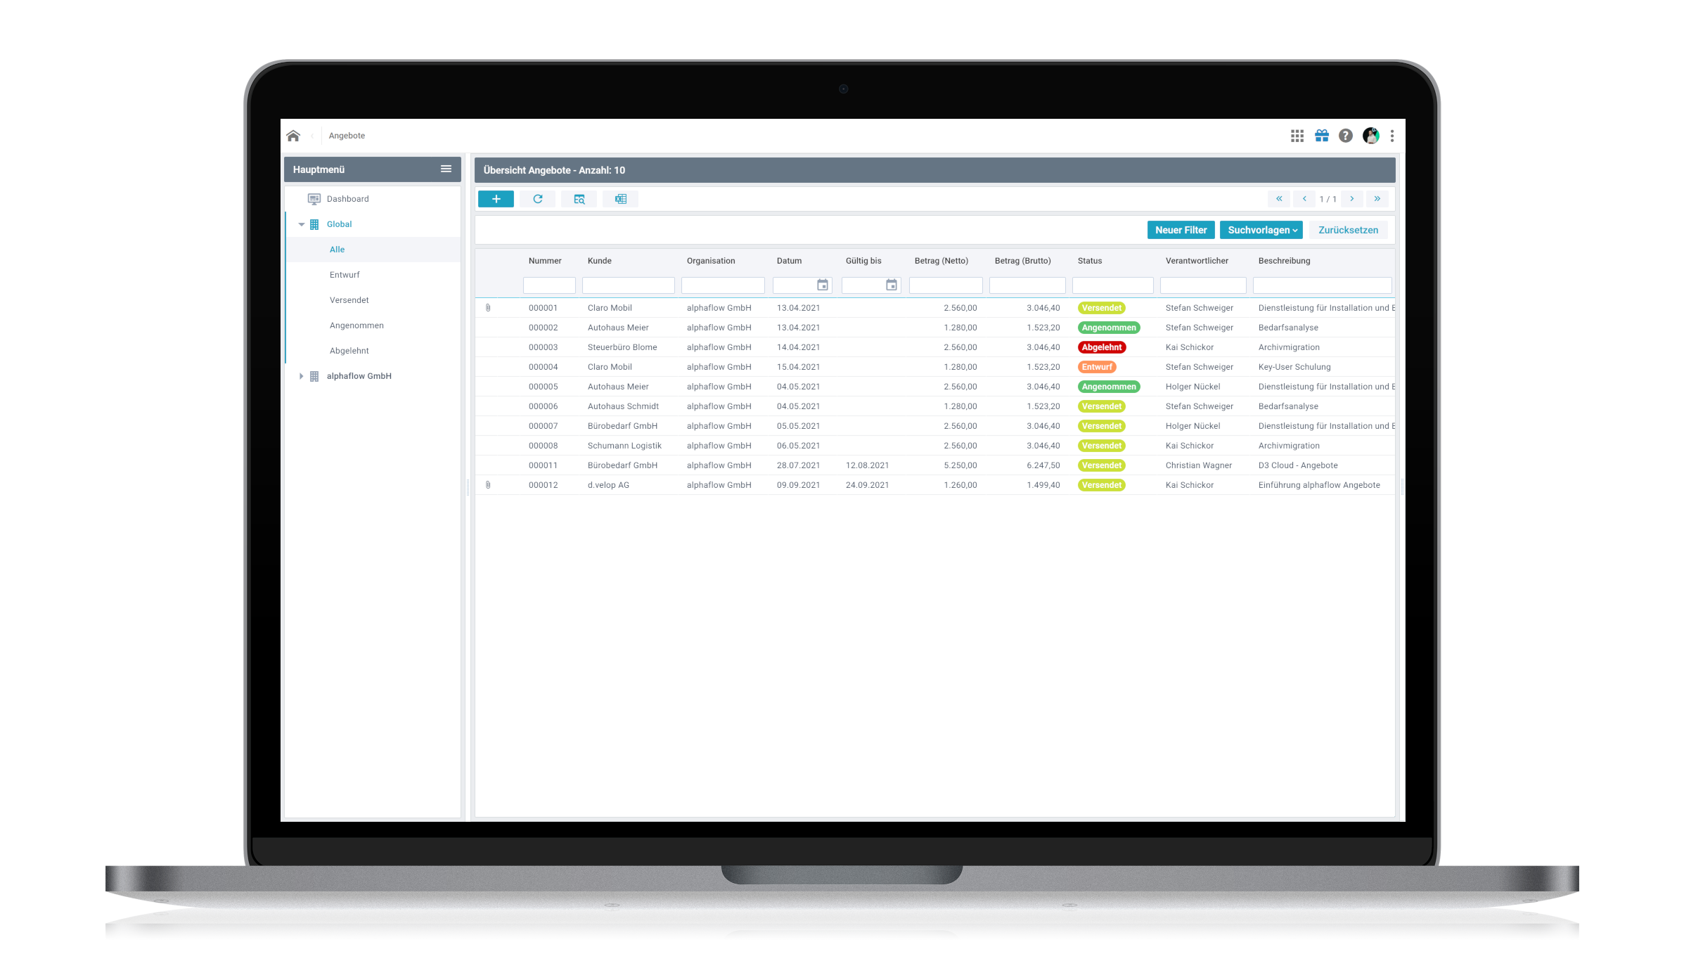Focus the Verantwortlicher filter field
Image resolution: width=1684 pixels, height=968 pixels.
coord(1203,285)
